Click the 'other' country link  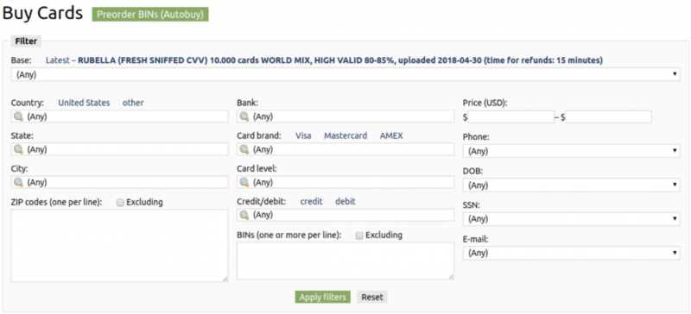coord(133,103)
